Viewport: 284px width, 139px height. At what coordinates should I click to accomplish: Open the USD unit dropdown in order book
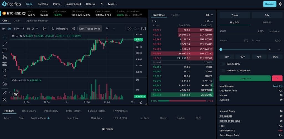coord(209,21)
